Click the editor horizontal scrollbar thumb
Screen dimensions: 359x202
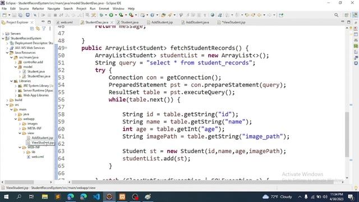click(202, 182)
